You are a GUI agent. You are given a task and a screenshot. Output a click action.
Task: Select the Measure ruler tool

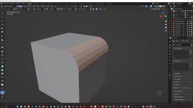tap(2, 40)
